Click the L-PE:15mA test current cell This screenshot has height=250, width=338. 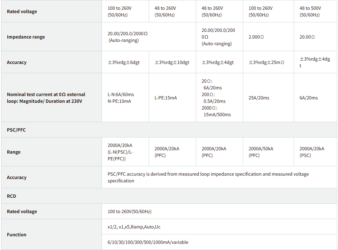click(x=166, y=98)
